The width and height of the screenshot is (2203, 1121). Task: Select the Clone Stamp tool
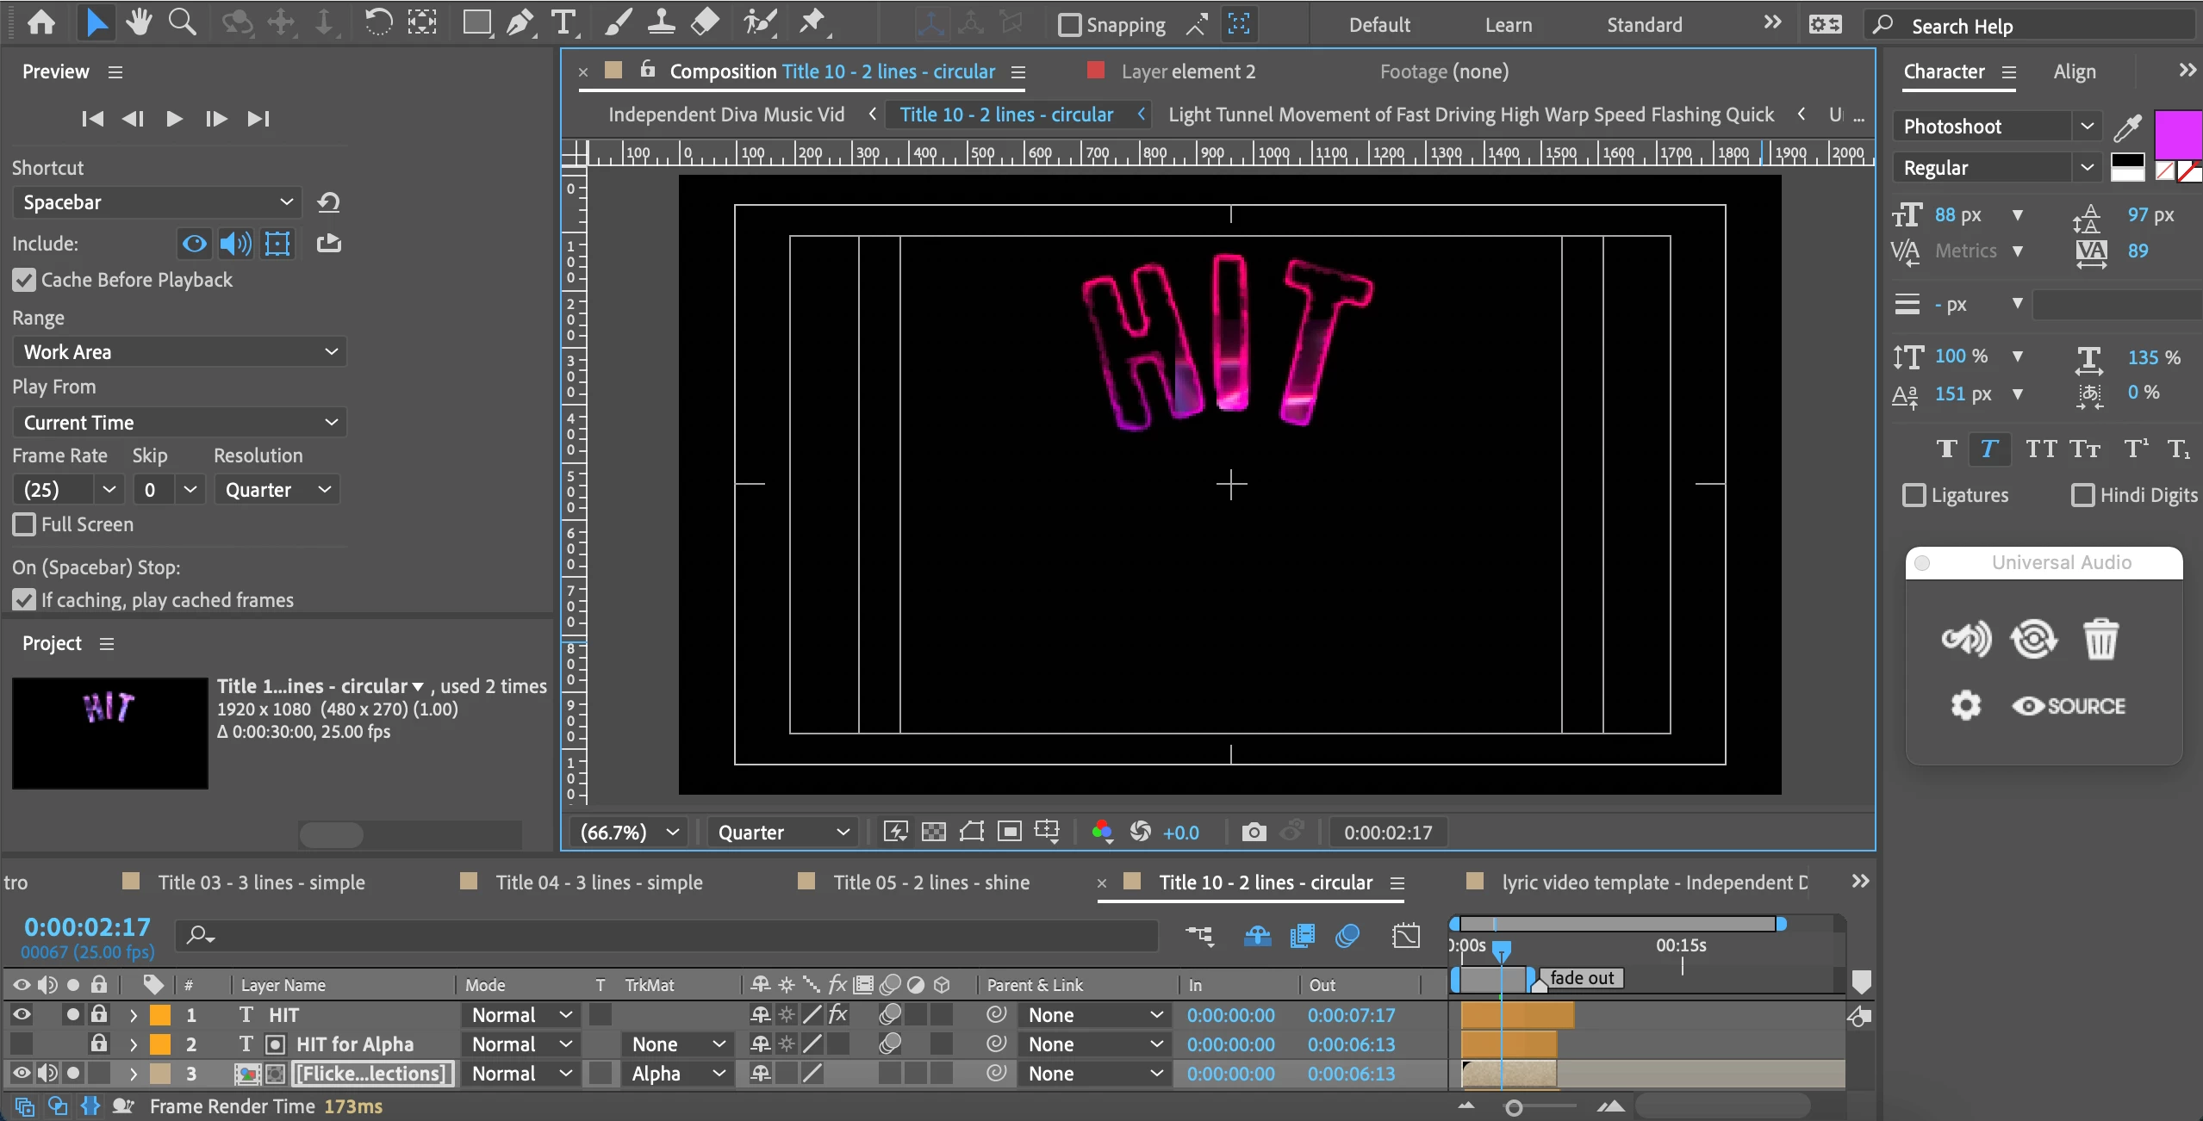pos(661,22)
